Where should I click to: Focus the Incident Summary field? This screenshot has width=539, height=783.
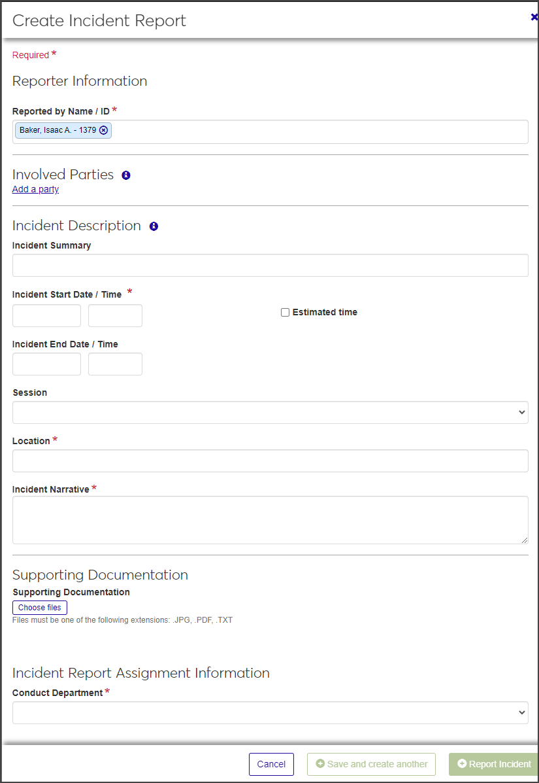[x=270, y=265]
